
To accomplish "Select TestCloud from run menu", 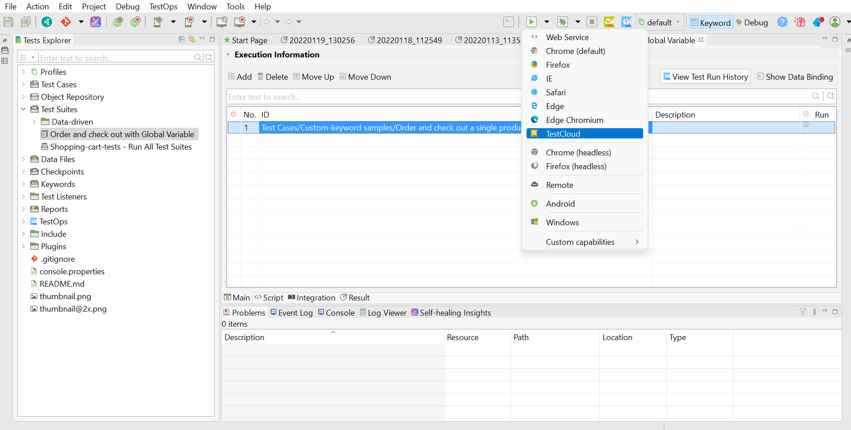I will tap(585, 134).
